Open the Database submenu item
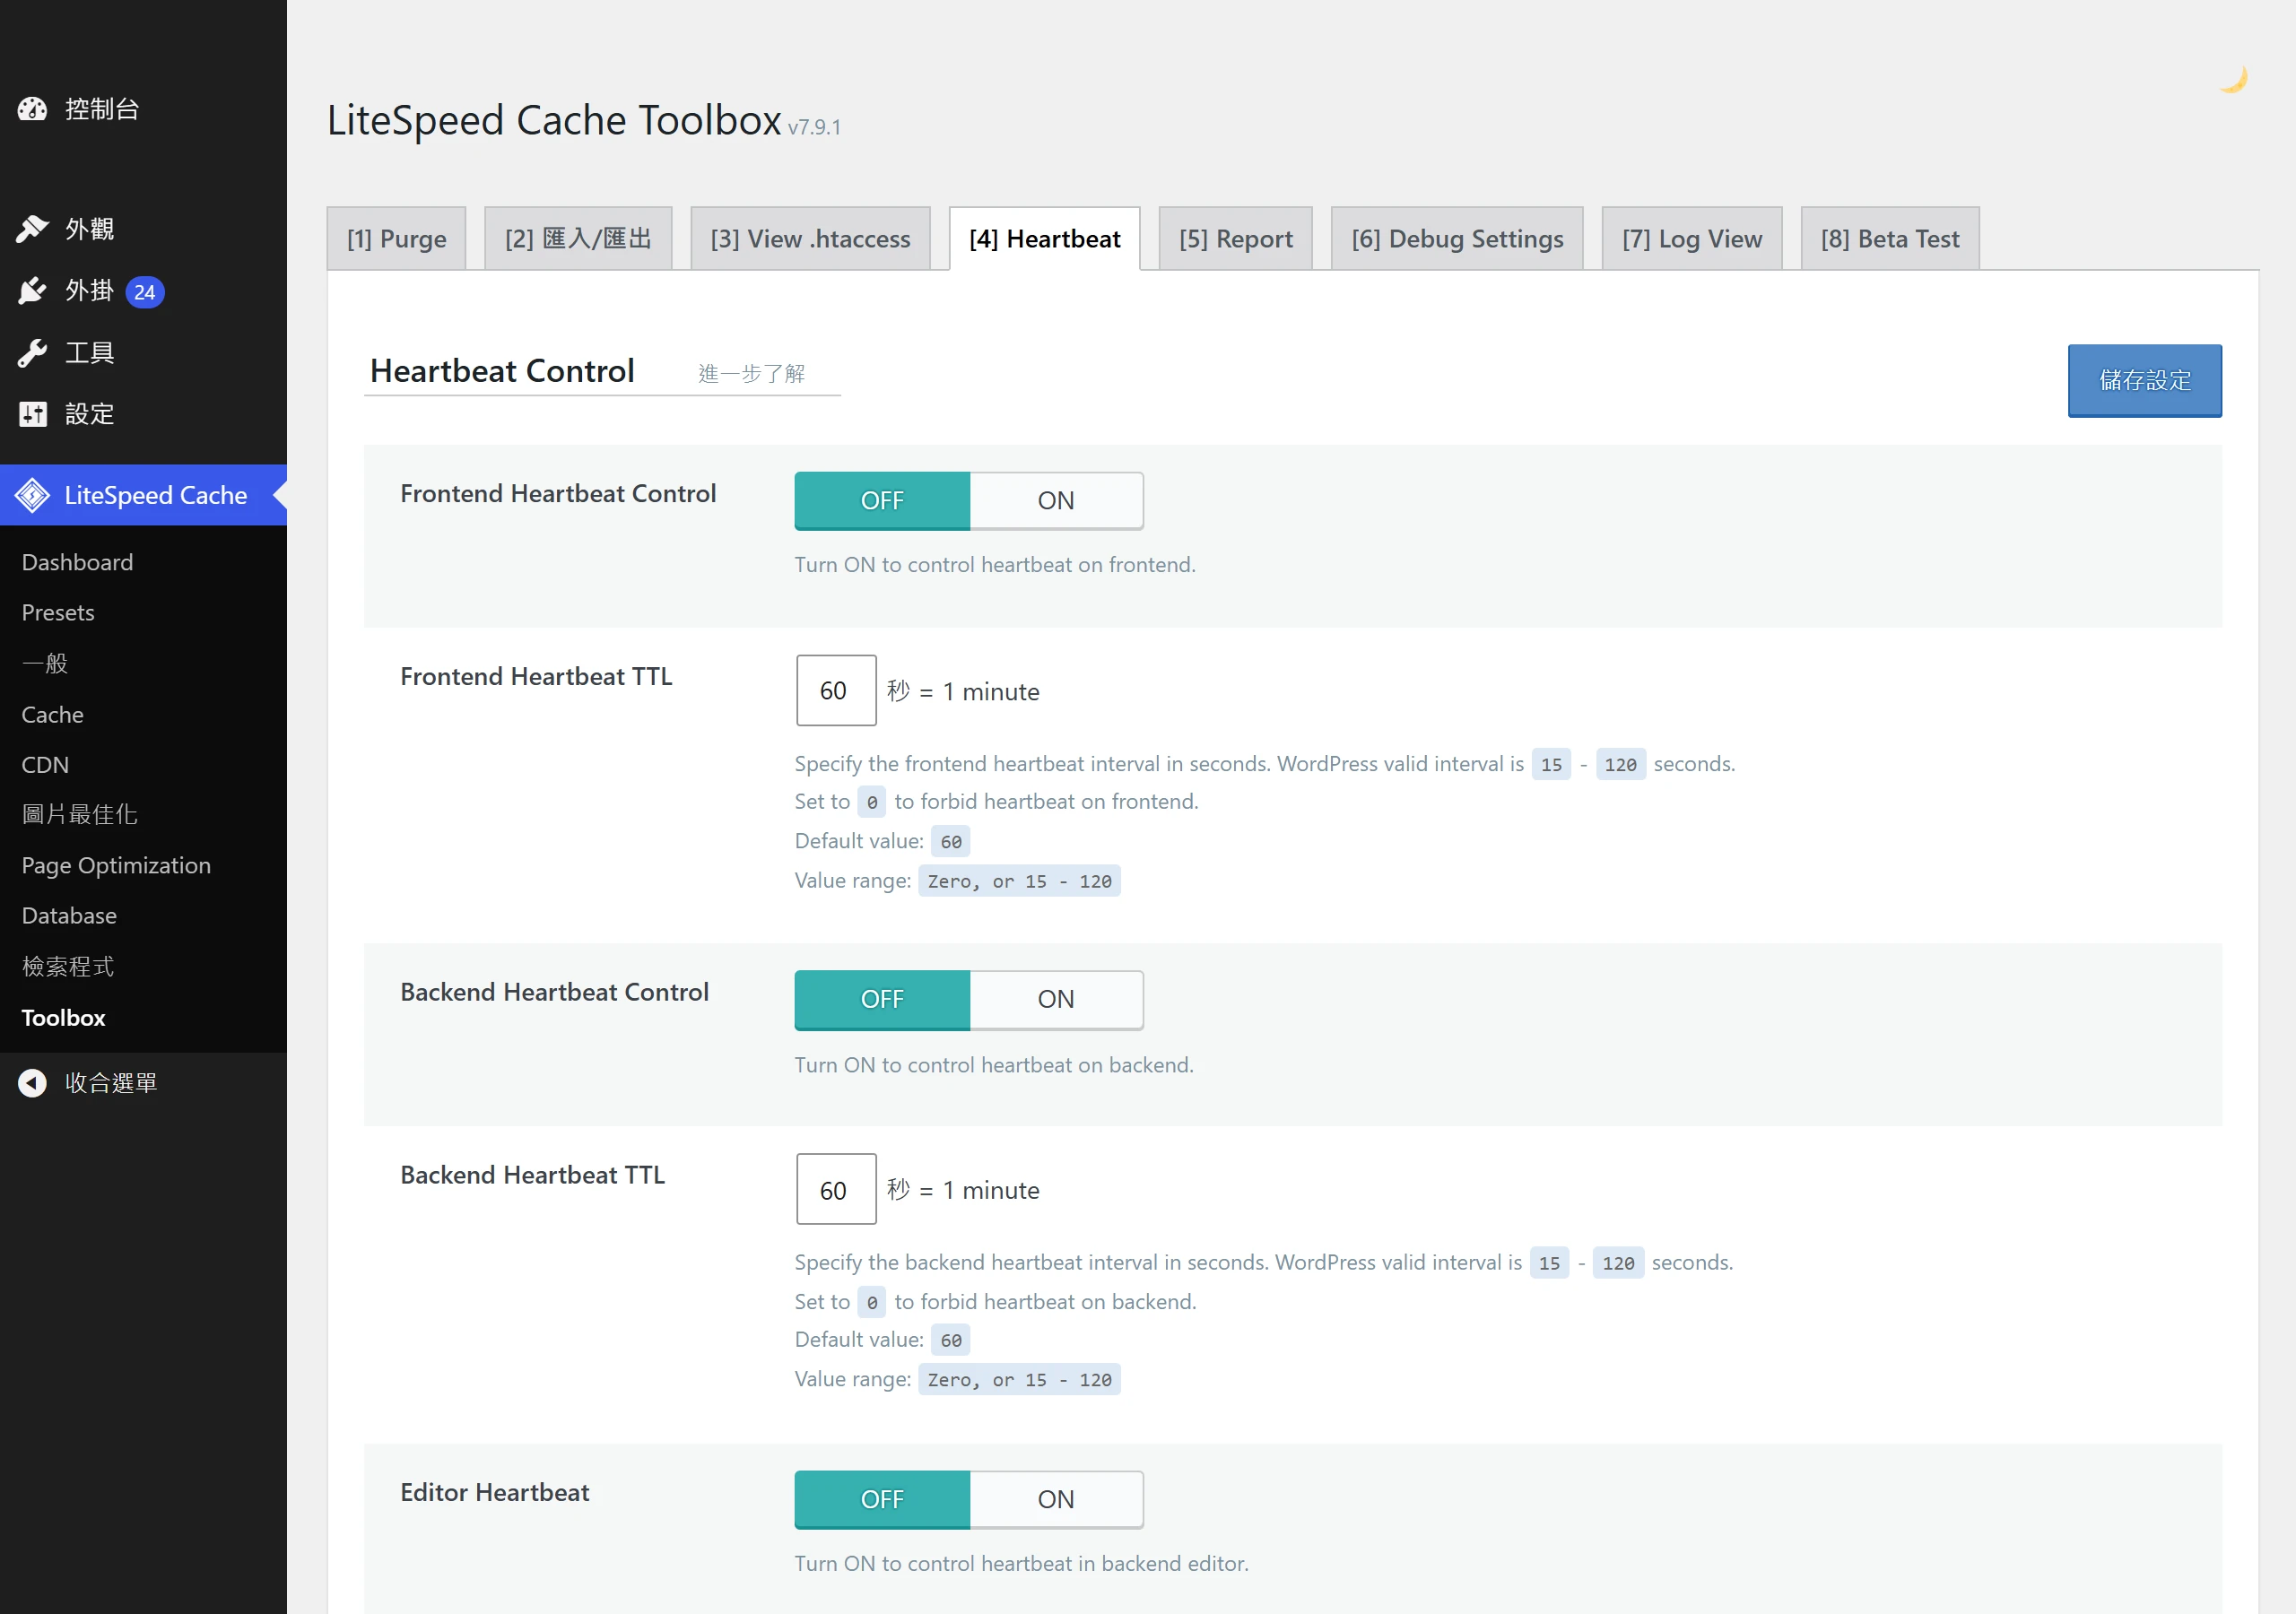Screen dimensions: 2296x1614 69,916
